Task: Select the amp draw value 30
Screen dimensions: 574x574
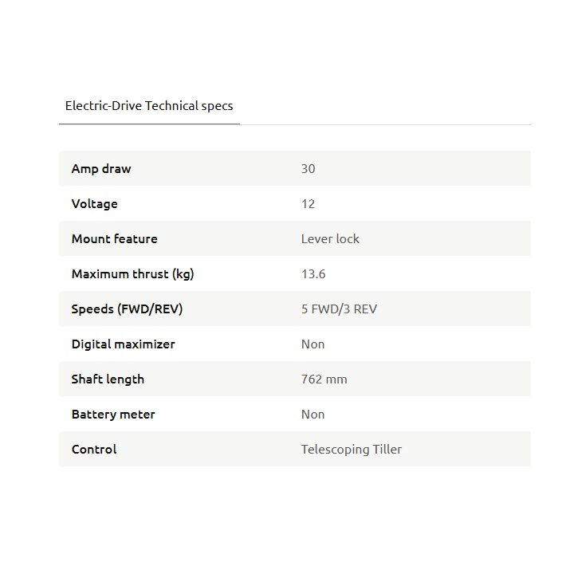Action: (309, 169)
